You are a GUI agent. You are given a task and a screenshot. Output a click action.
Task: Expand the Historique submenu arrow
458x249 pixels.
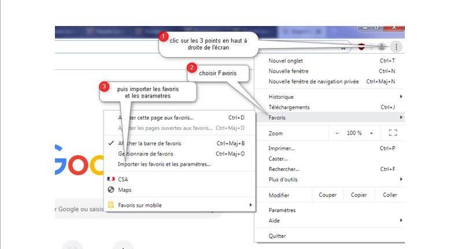(x=401, y=96)
